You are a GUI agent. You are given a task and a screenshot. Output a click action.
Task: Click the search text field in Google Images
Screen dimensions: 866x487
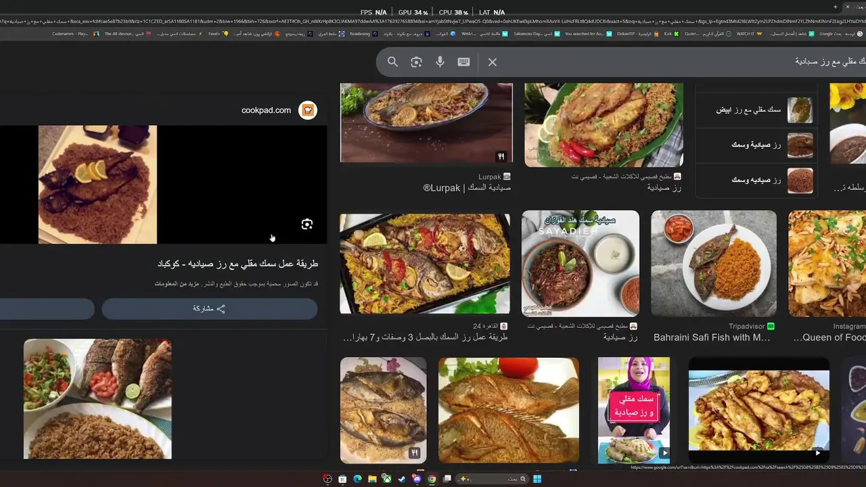683,62
